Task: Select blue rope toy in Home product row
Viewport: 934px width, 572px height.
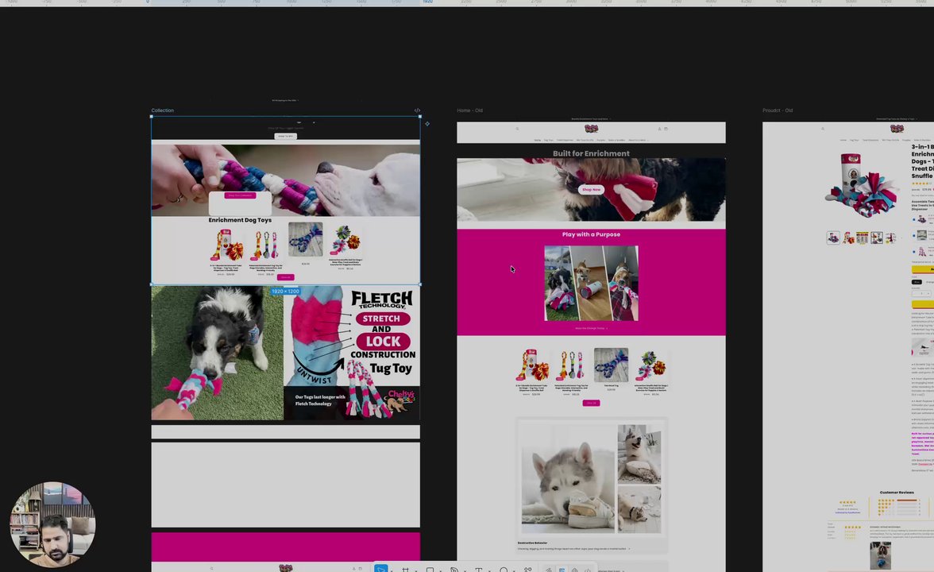Action: tap(612, 365)
